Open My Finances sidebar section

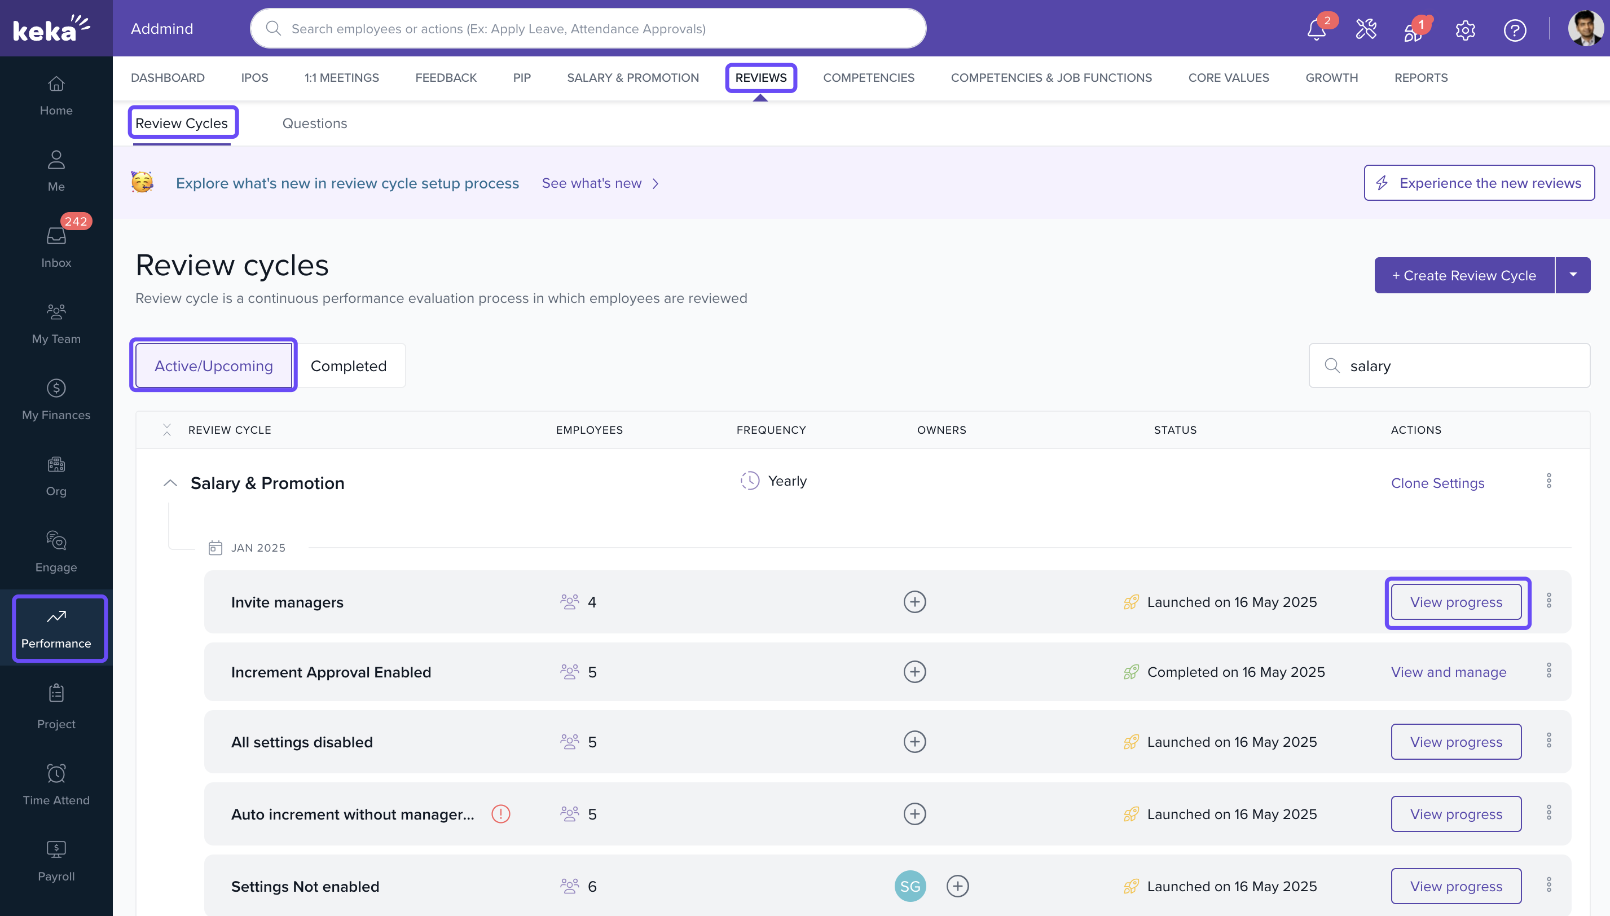[x=56, y=399]
